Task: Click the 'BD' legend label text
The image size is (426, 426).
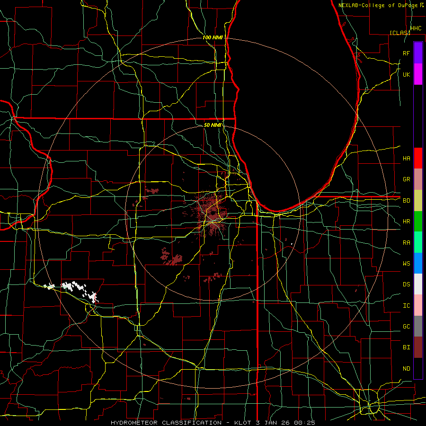Action: coord(406,201)
